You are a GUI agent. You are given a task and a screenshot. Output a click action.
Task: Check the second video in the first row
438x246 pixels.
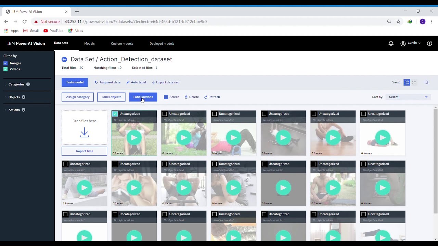(x=165, y=114)
